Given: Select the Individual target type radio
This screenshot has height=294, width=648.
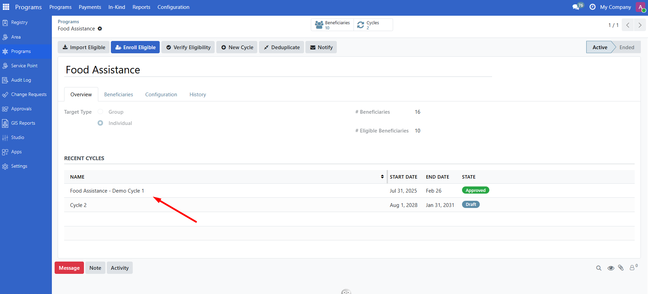Looking at the screenshot, I should (x=100, y=123).
